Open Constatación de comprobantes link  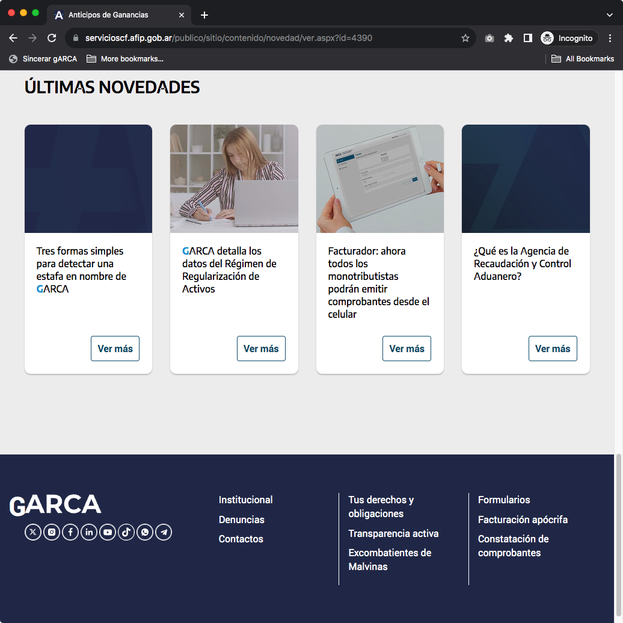click(514, 545)
